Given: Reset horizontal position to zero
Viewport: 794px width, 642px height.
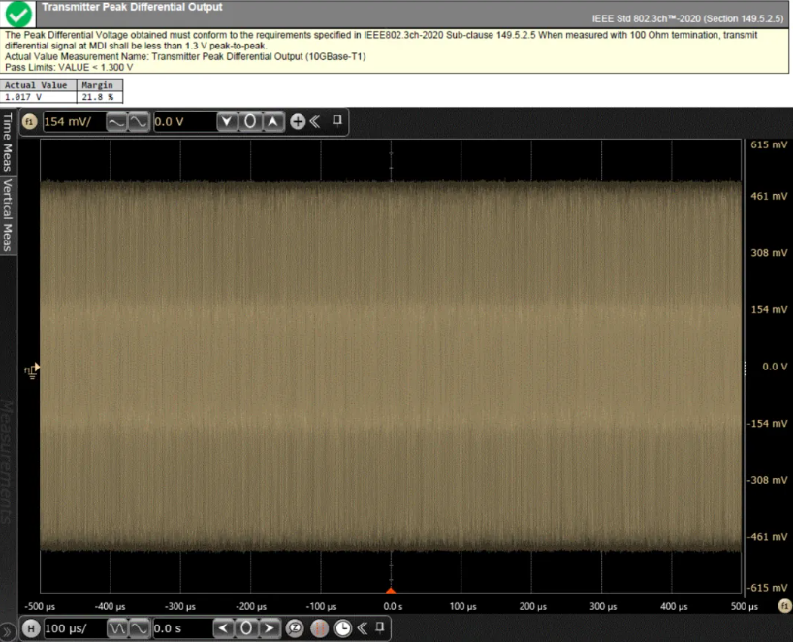Looking at the screenshot, I should [x=248, y=628].
